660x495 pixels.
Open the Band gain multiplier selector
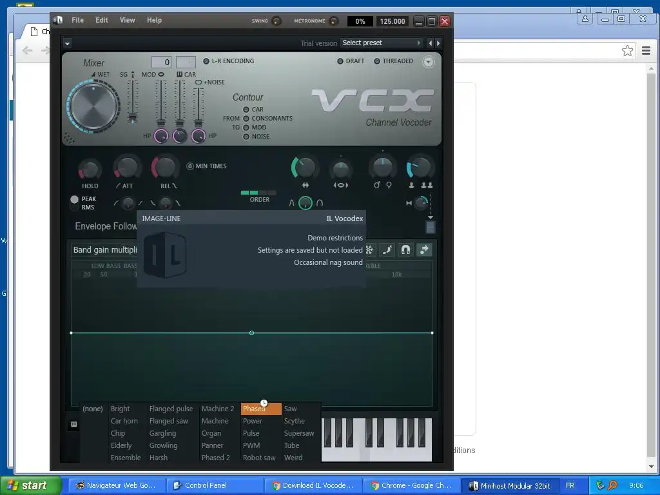(x=105, y=249)
